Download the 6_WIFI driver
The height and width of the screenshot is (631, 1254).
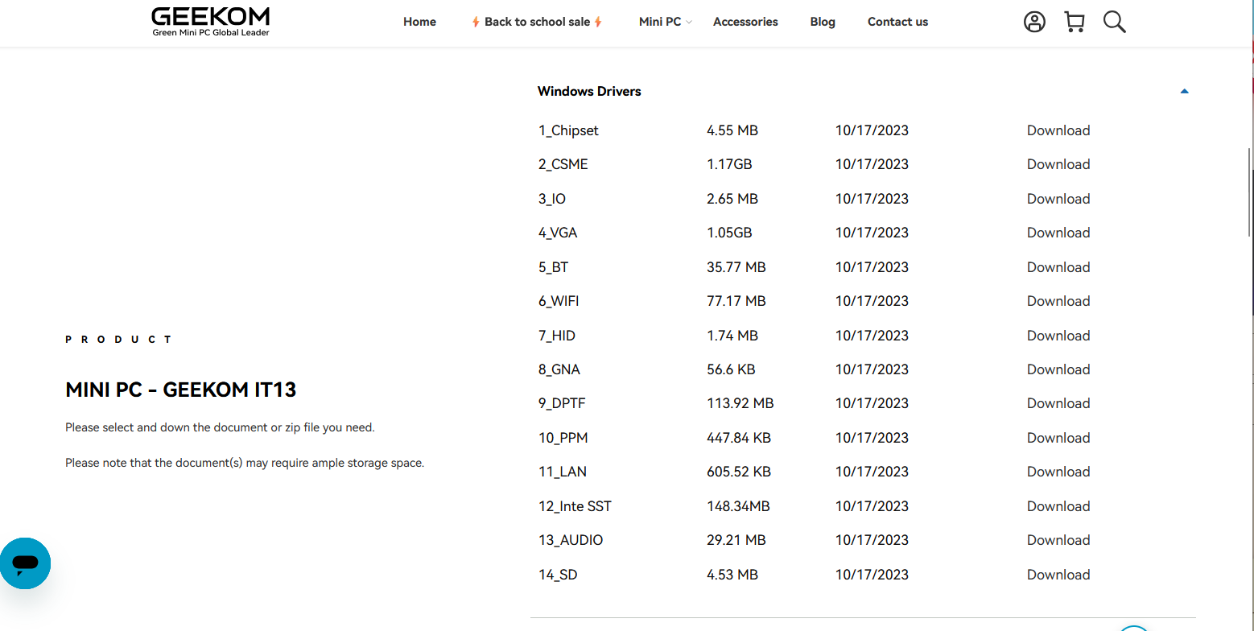point(1058,301)
